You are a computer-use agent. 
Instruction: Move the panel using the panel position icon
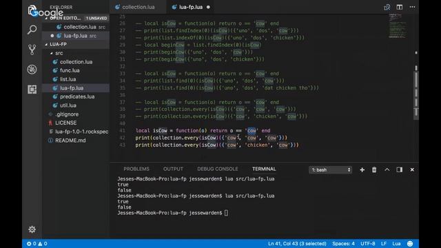tap(400, 170)
